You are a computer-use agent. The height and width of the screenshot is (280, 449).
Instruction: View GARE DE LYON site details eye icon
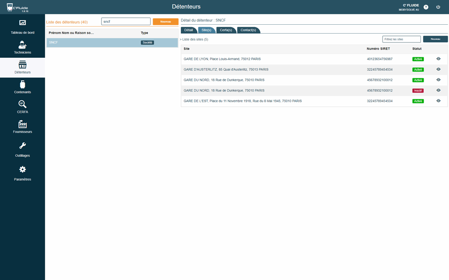tap(438, 59)
